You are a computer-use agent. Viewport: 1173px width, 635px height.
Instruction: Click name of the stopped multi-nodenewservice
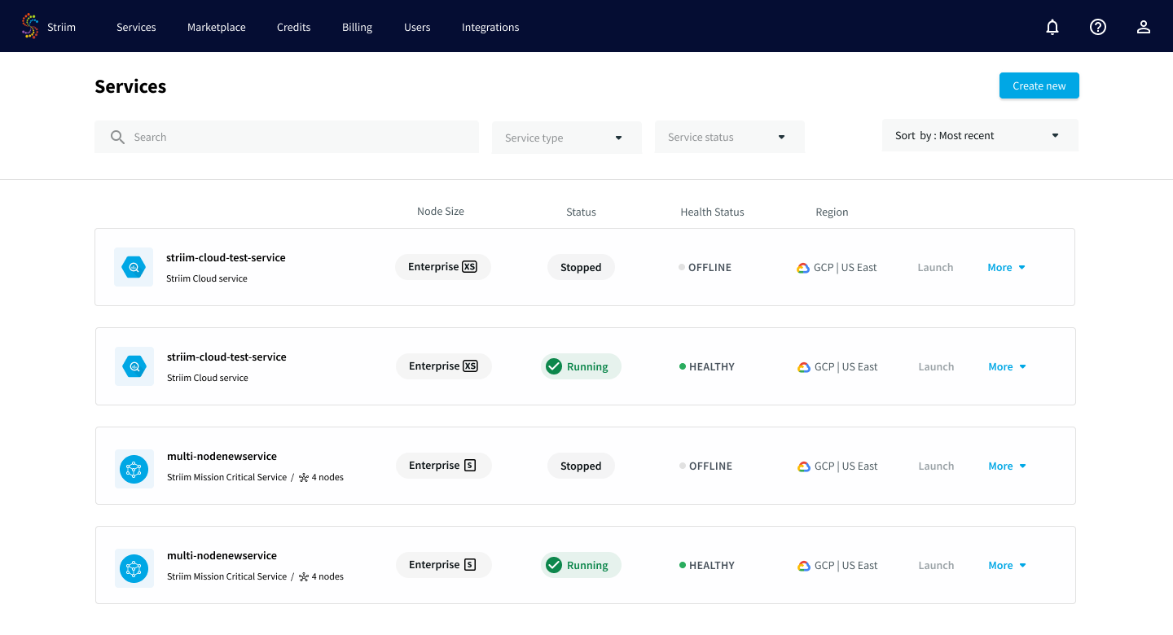coord(222,456)
